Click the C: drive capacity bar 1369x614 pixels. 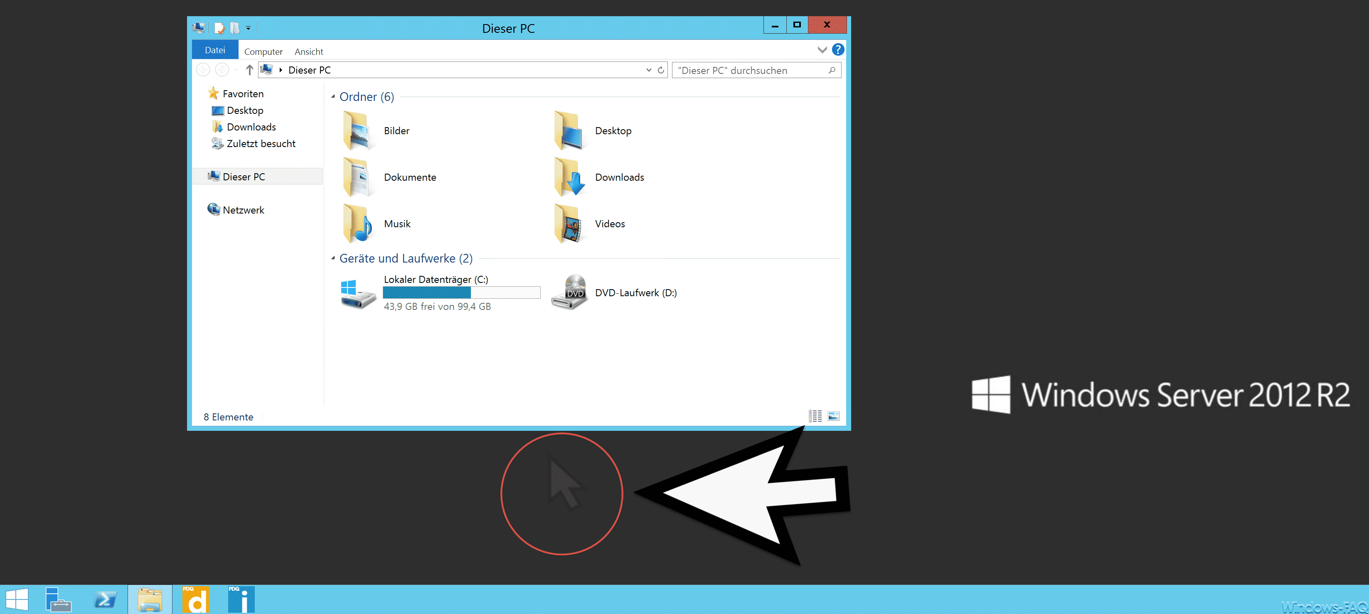pyautogui.click(x=461, y=292)
